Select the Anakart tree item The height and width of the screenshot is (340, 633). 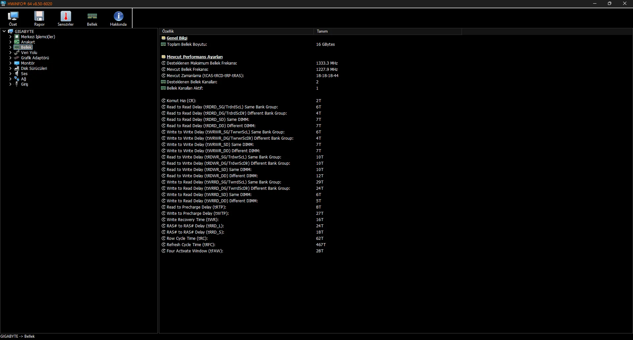(28, 42)
